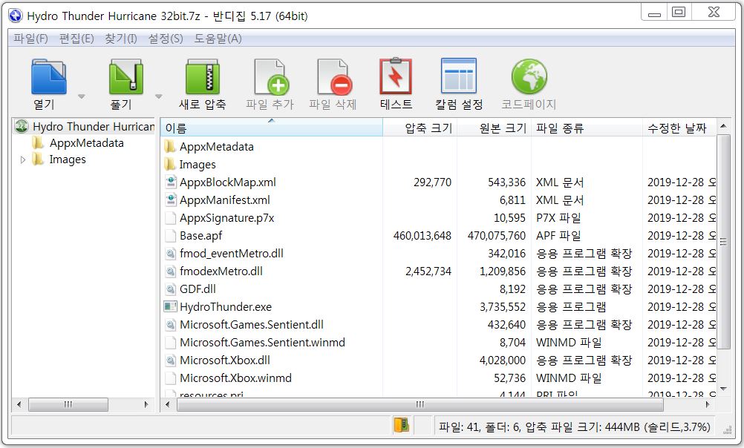The image size is (744, 448).
Task: Click the 2,452,734 compressed size of fmodexMetro.dll
Action: [428, 271]
